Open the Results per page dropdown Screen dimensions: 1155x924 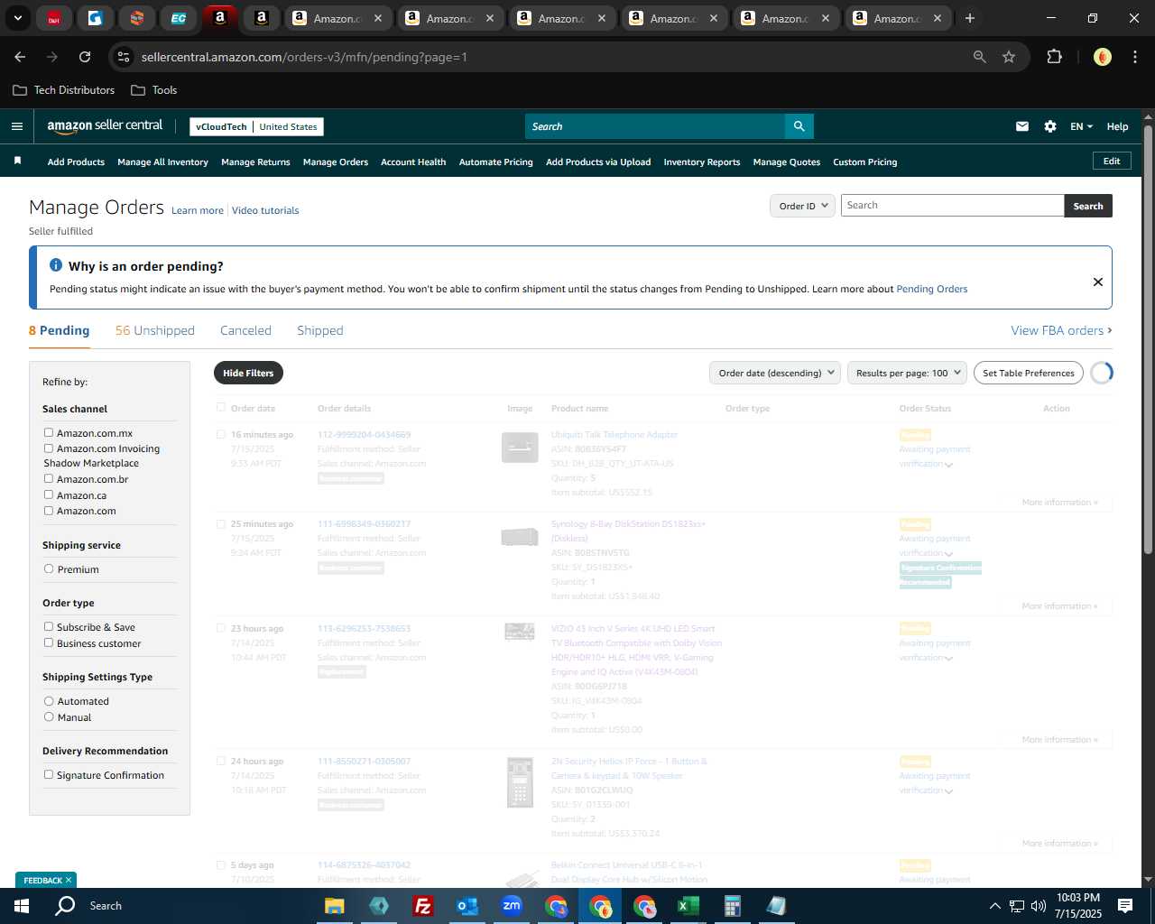(907, 373)
